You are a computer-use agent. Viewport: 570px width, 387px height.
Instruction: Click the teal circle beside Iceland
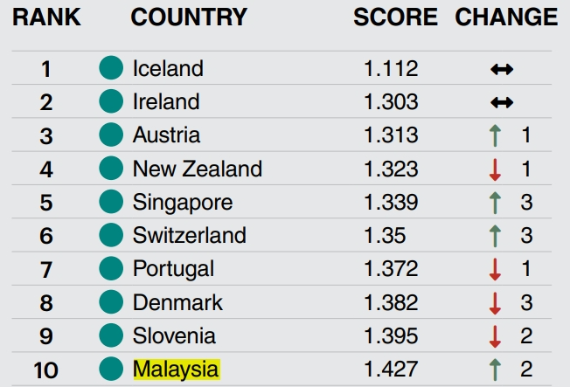click(x=111, y=67)
